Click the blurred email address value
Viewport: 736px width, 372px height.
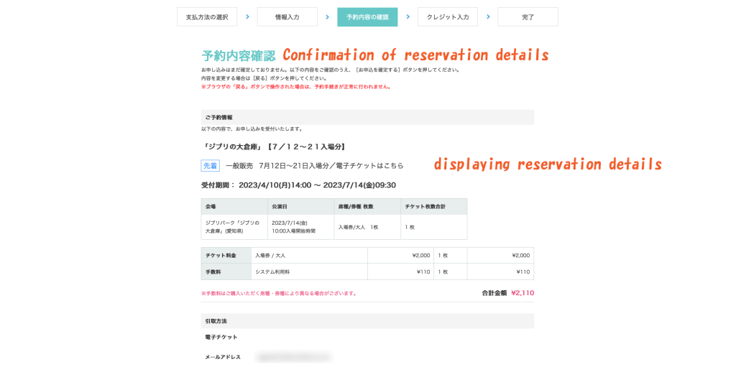click(x=293, y=357)
